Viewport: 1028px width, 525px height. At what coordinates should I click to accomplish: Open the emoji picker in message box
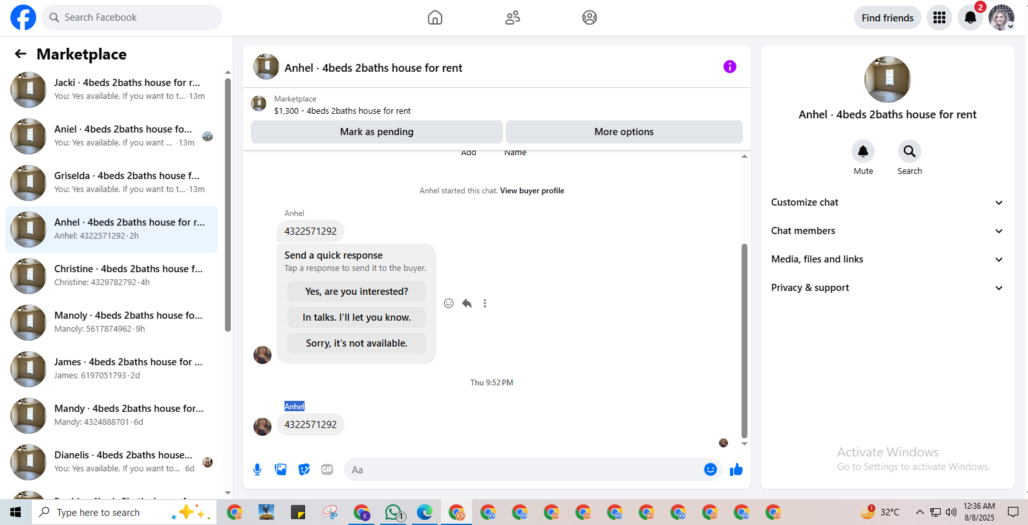click(711, 469)
